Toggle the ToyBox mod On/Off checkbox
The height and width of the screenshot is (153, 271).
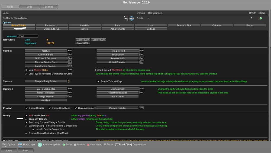click(251, 18)
